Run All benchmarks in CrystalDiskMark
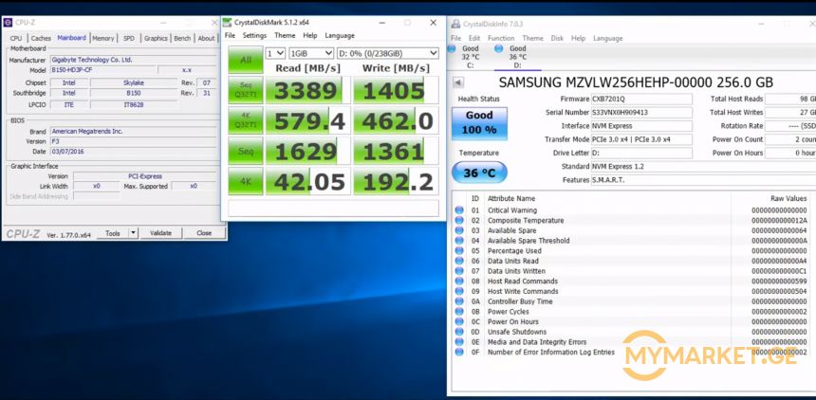 tap(245, 60)
